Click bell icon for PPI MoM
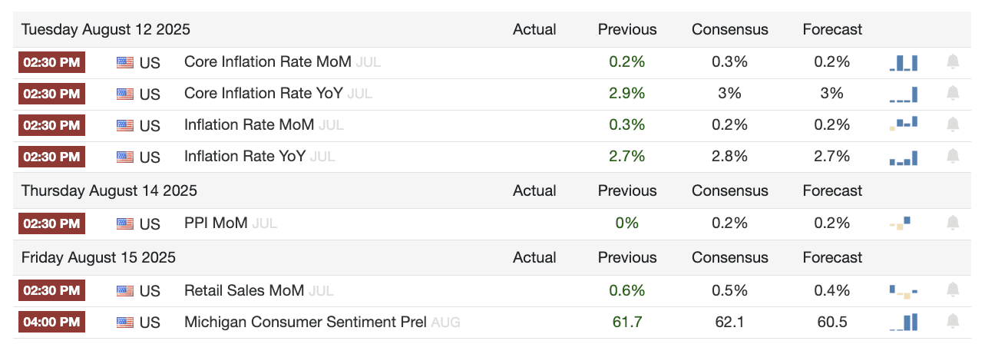Image resolution: width=995 pixels, height=364 pixels. (x=952, y=223)
